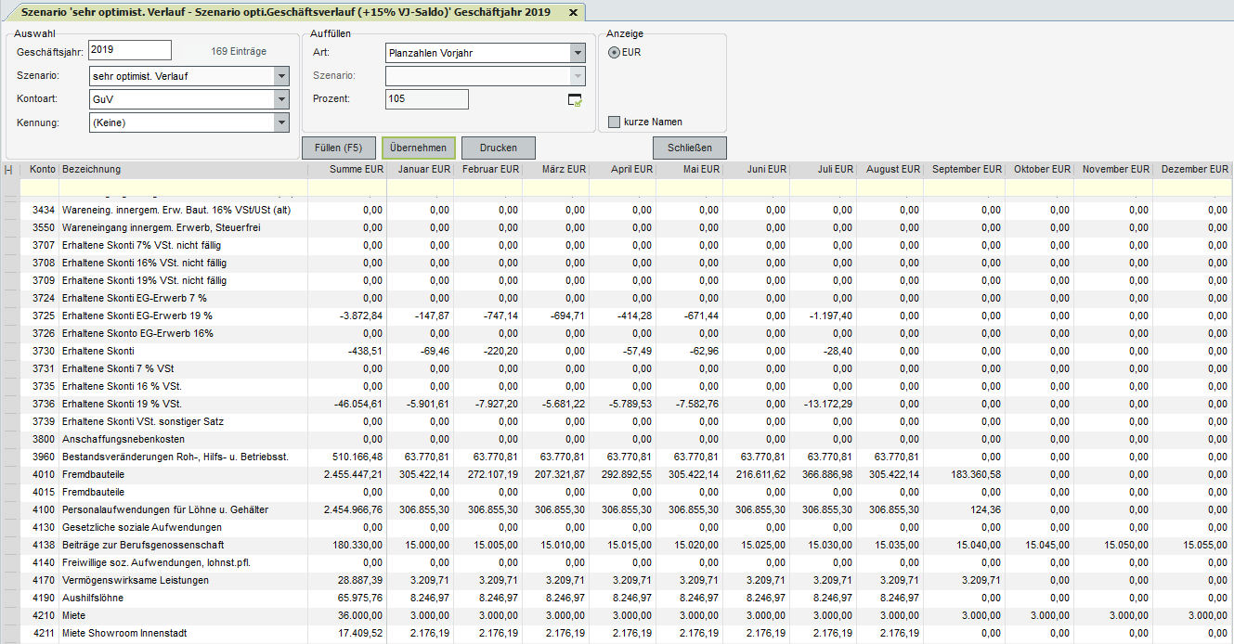Click the Summe EUR column header

(347, 170)
